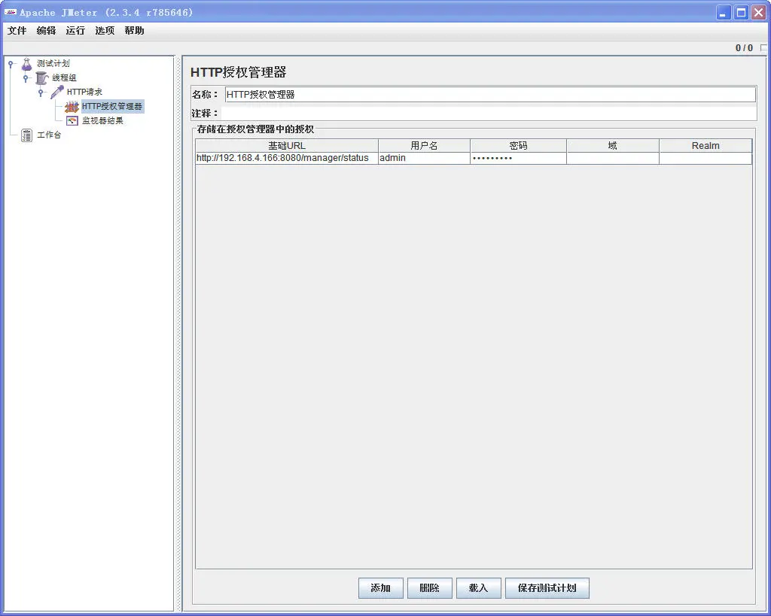Select the 工作台 tree label
Viewport: 771px width, 616px height.
coord(49,135)
